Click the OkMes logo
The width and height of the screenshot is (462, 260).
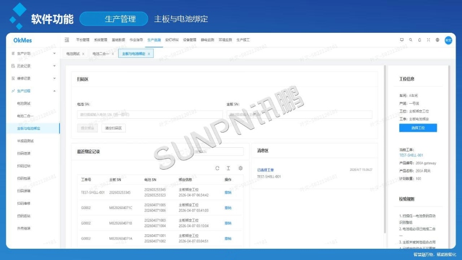23,40
